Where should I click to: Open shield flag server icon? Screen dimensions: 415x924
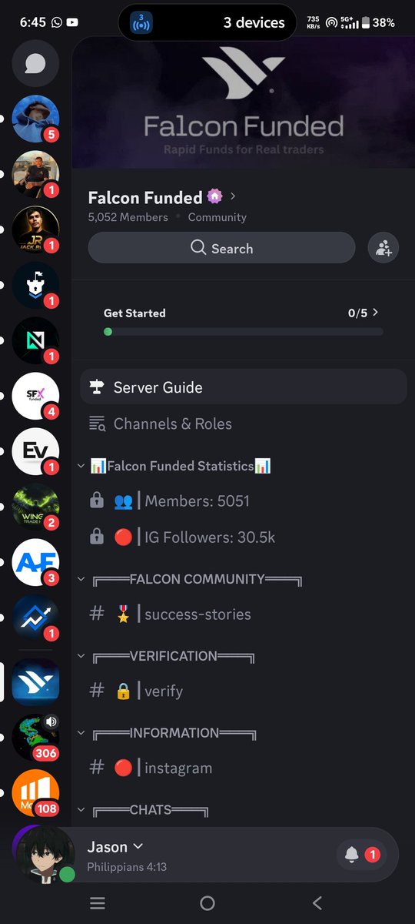[35, 285]
